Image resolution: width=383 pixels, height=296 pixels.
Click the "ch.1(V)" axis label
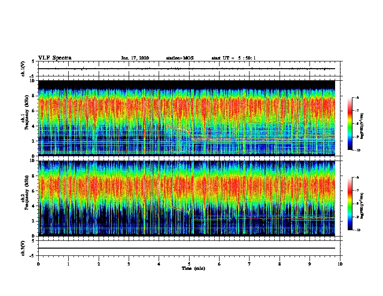[x=23, y=69]
